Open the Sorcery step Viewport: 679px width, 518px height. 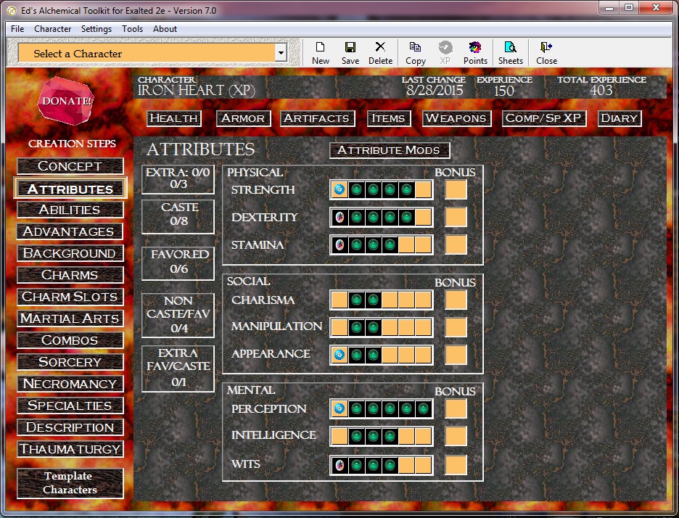point(70,362)
